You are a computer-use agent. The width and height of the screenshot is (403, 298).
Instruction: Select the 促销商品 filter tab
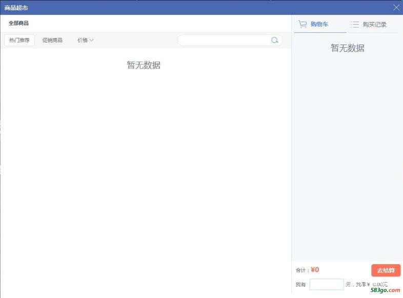click(x=52, y=40)
